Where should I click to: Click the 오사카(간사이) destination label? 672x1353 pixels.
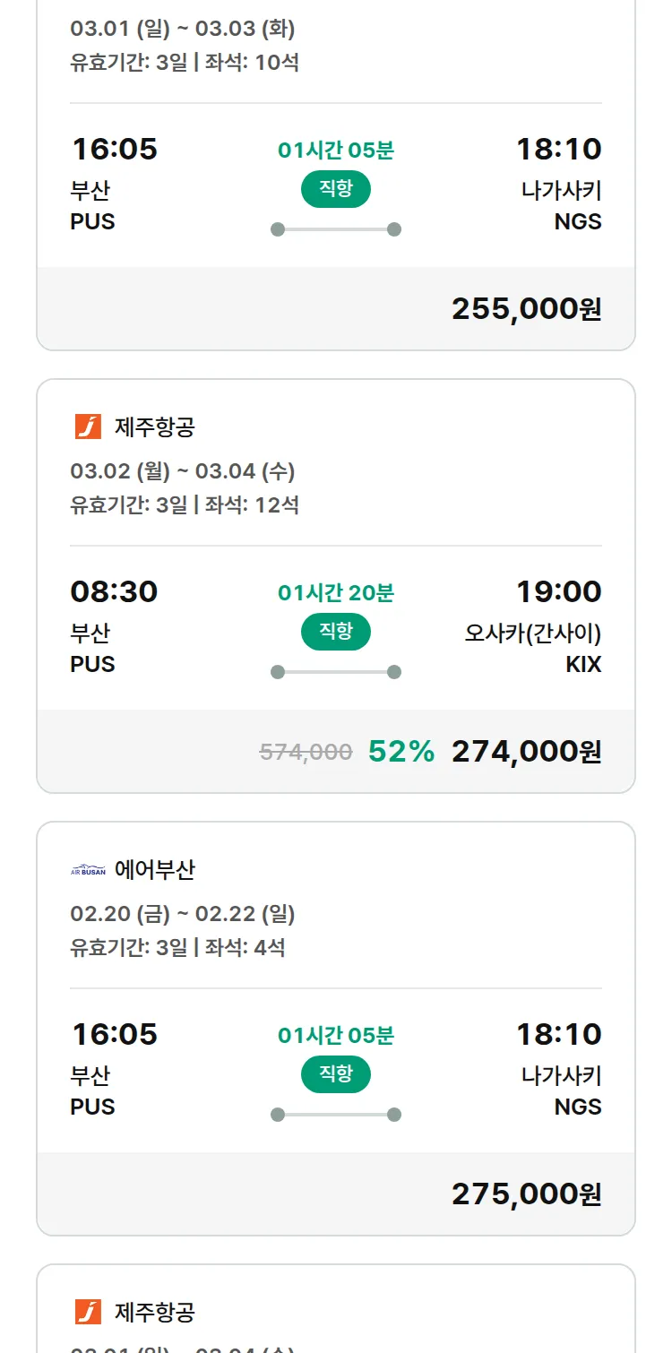coord(532,633)
